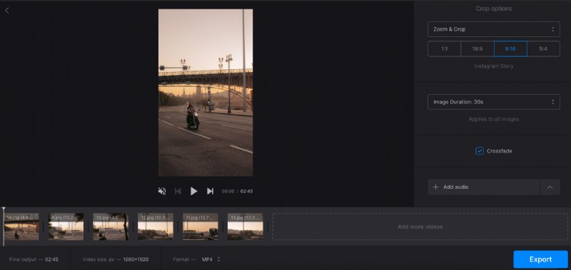Select the 1:1 aspect ratio
The image size is (571, 270).
point(444,48)
